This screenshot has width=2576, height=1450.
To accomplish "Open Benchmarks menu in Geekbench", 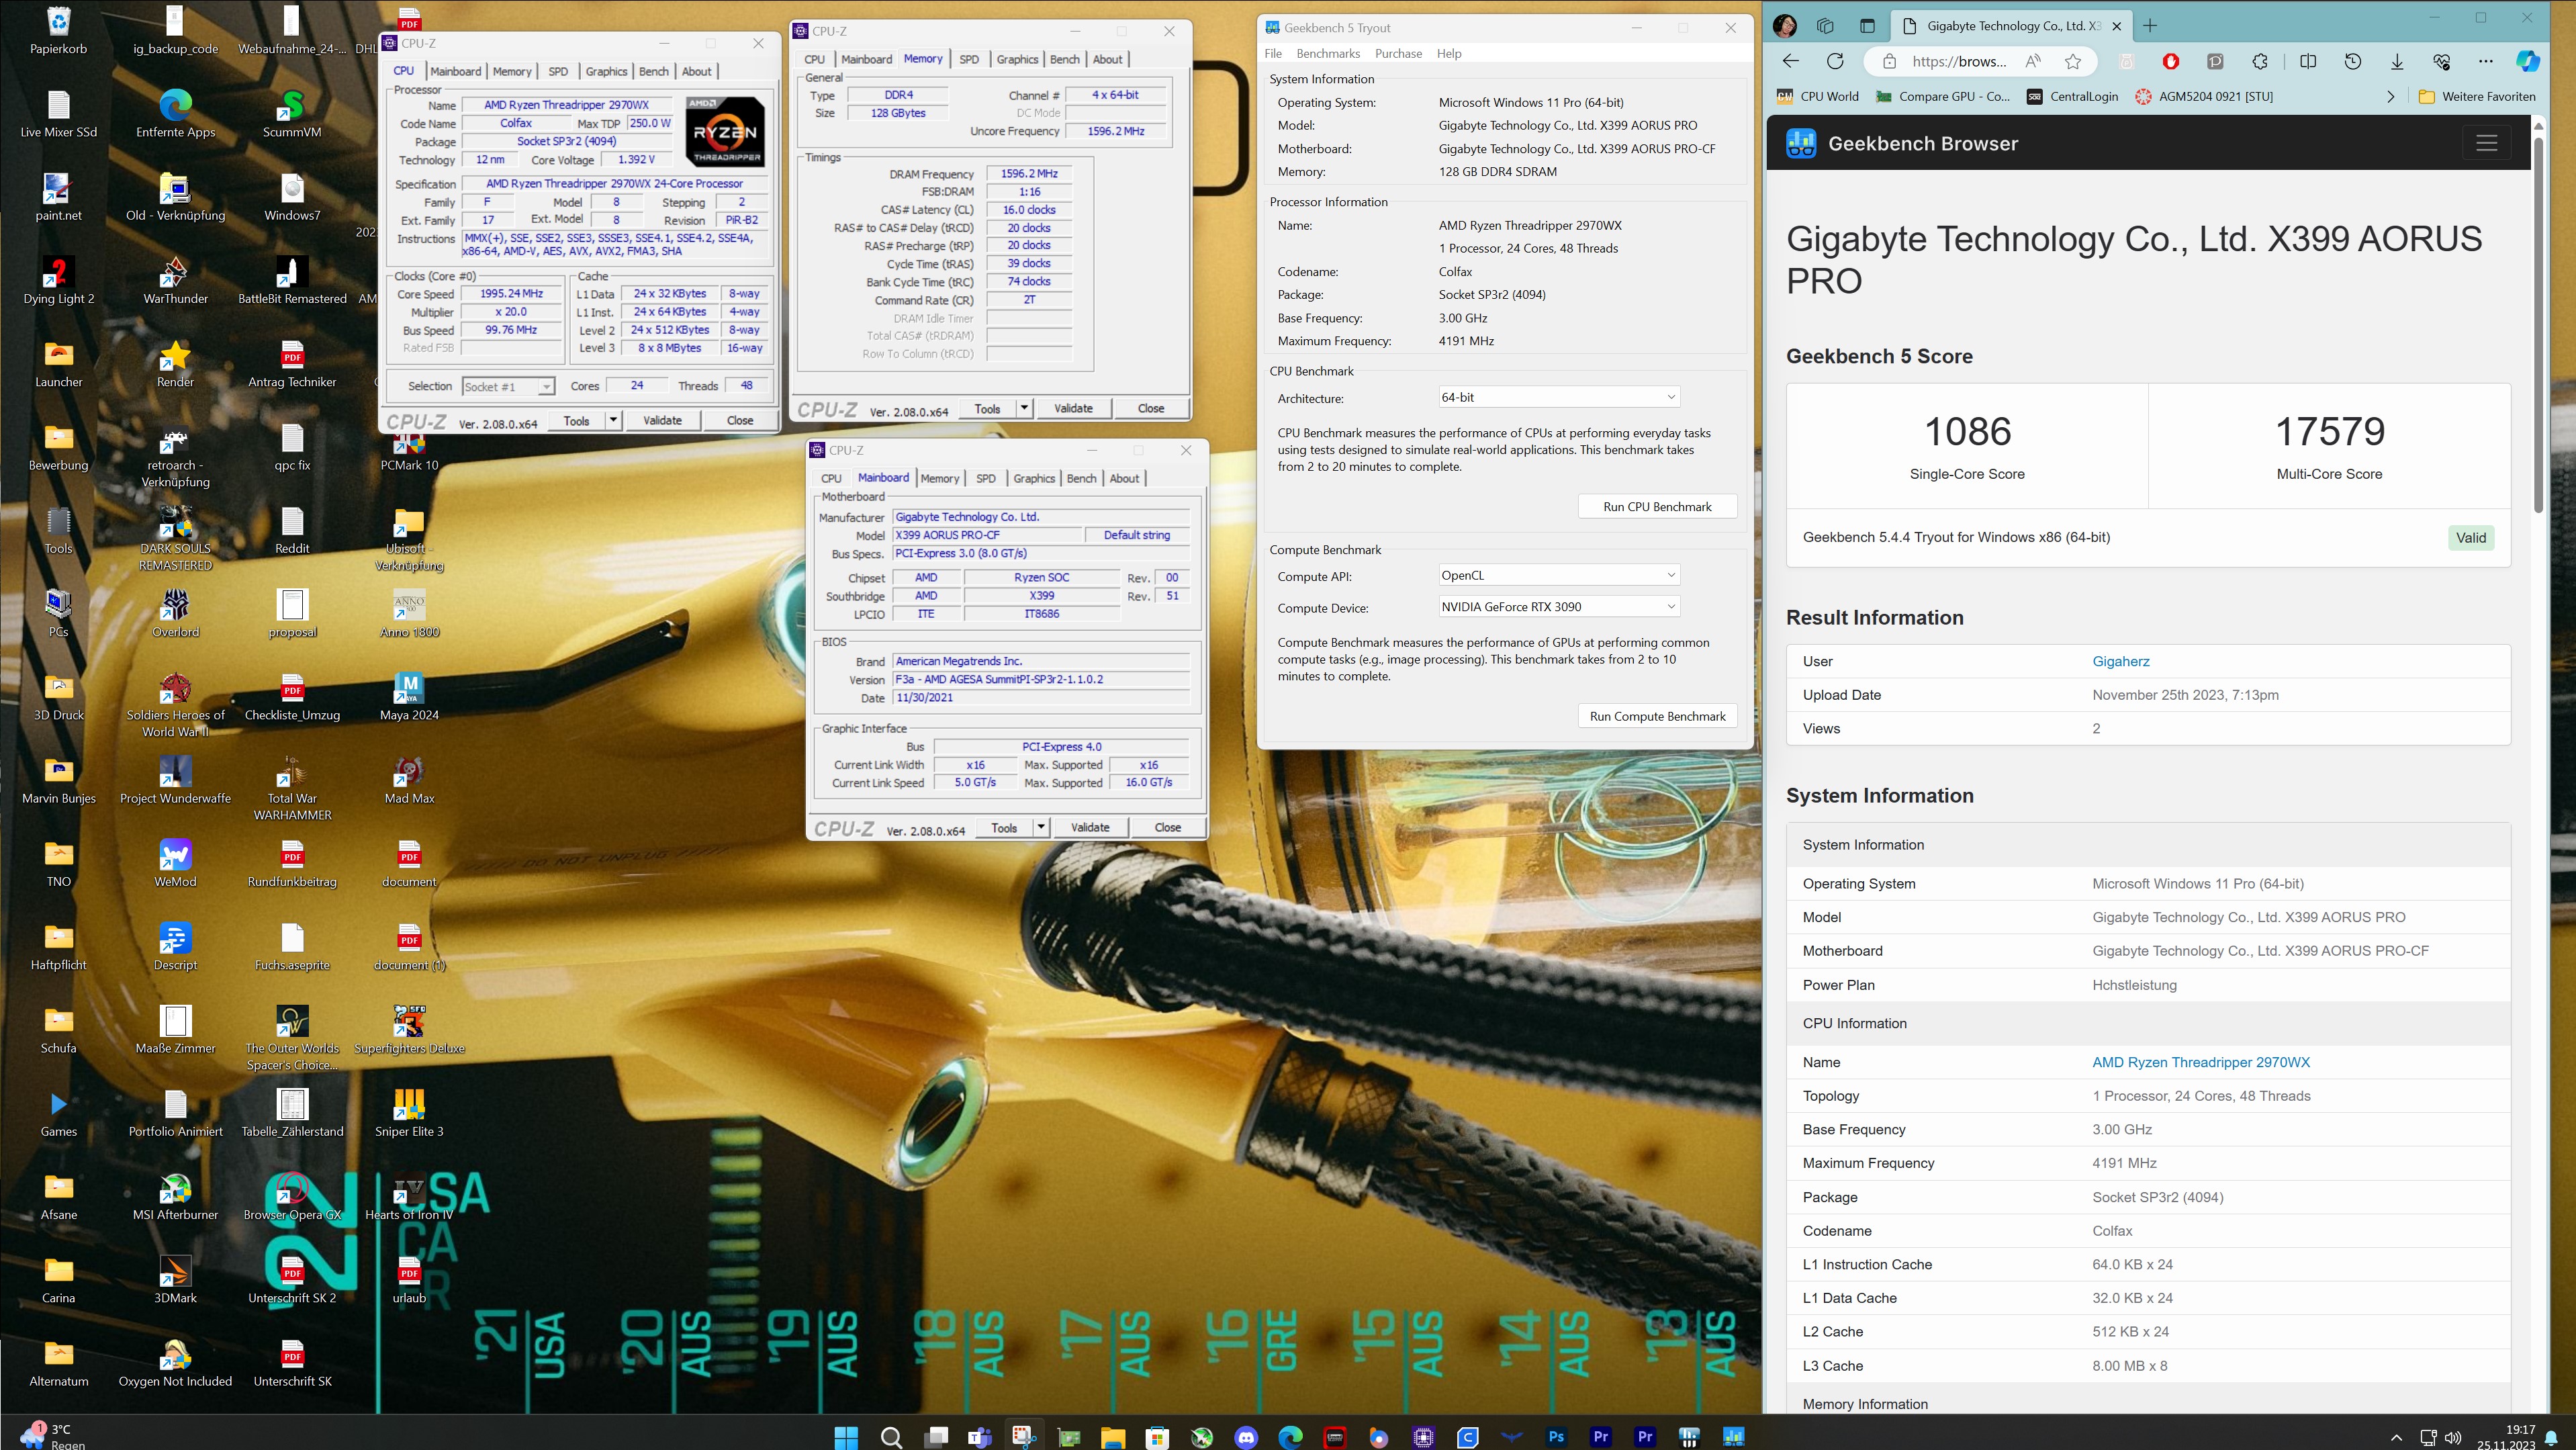I will (x=1327, y=53).
